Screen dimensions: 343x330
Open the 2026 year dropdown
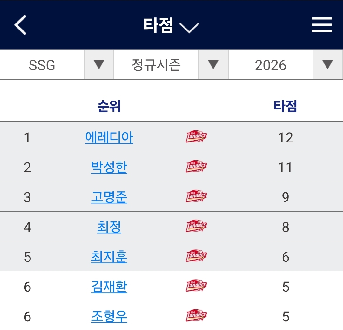285,65
